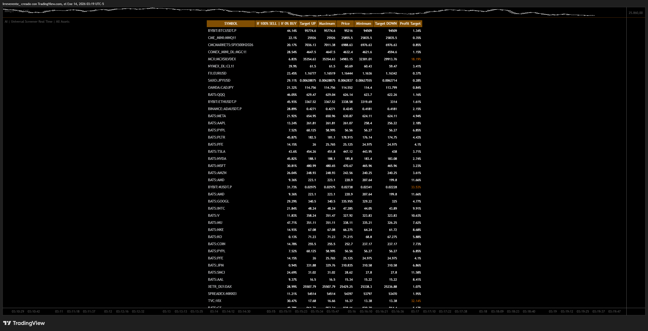The height and width of the screenshot is (331, 648).
Task: Select the 29913.76 Target DOWN value
Action: (391, 59)
